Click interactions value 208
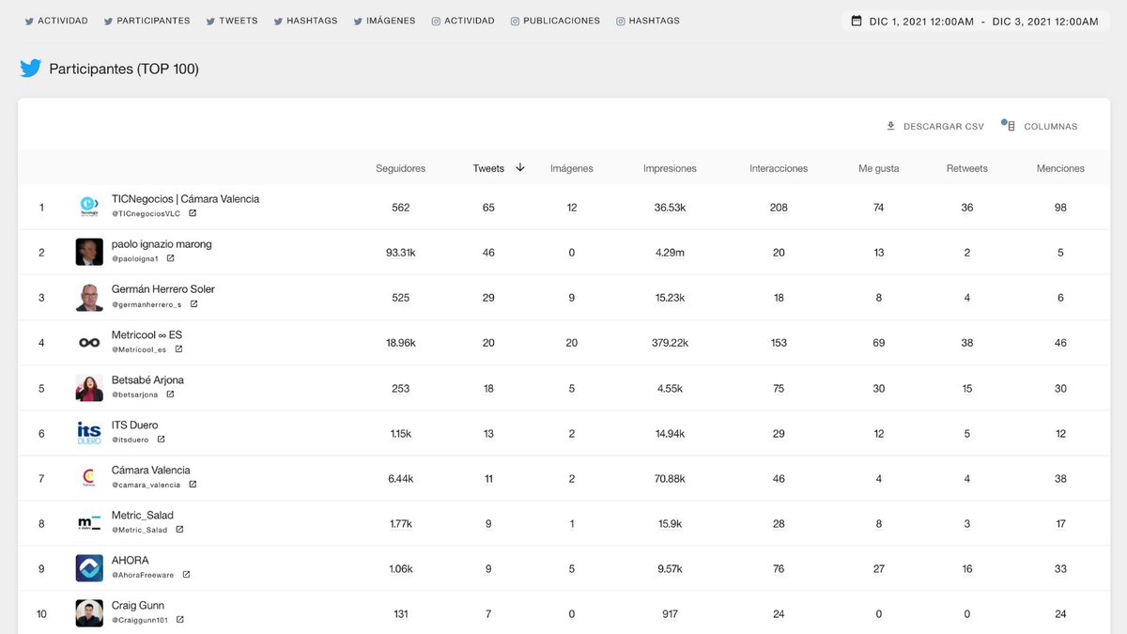The width and height of the screenshot is (1127, 634). coord(779,208)
